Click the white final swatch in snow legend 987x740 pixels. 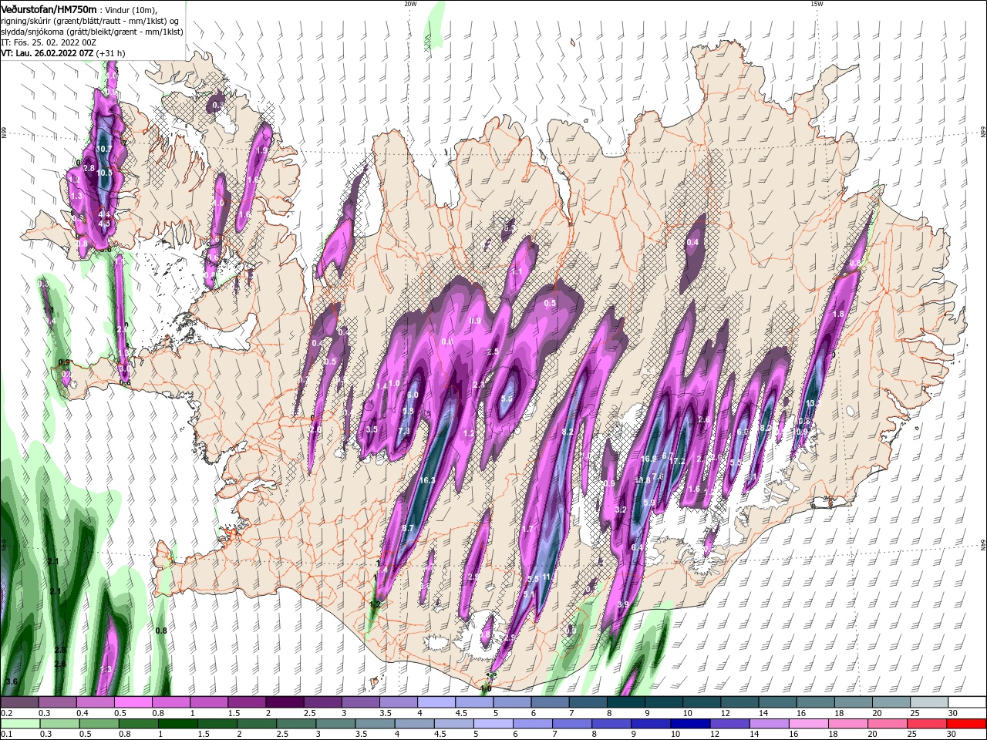coord(967,702)
